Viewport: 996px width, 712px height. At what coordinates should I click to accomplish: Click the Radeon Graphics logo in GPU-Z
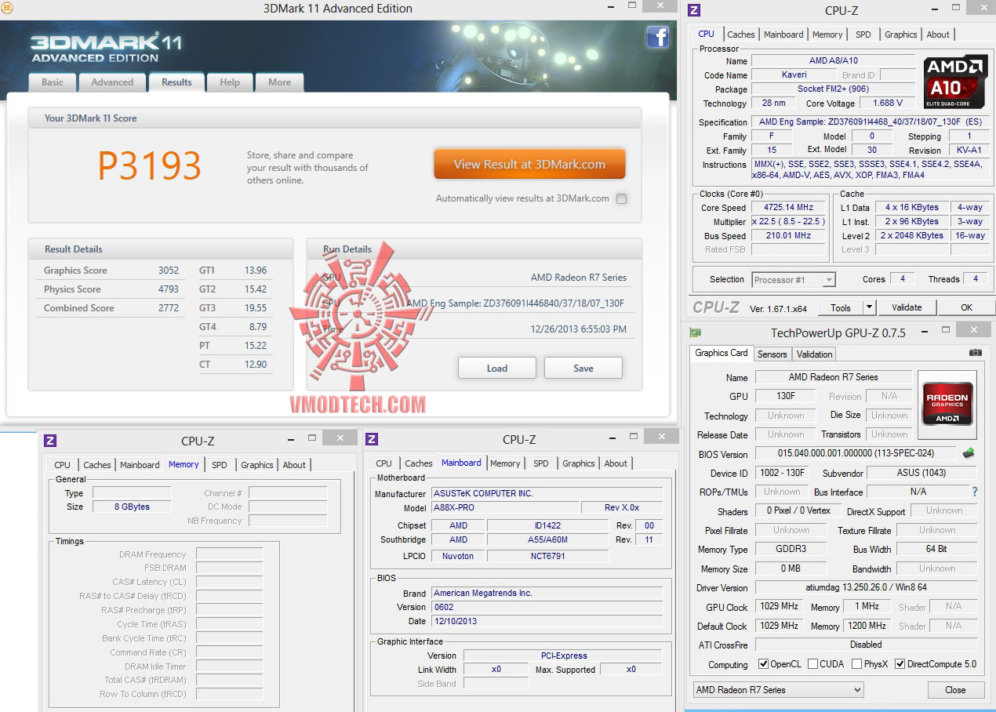click(x=947, y=403)
